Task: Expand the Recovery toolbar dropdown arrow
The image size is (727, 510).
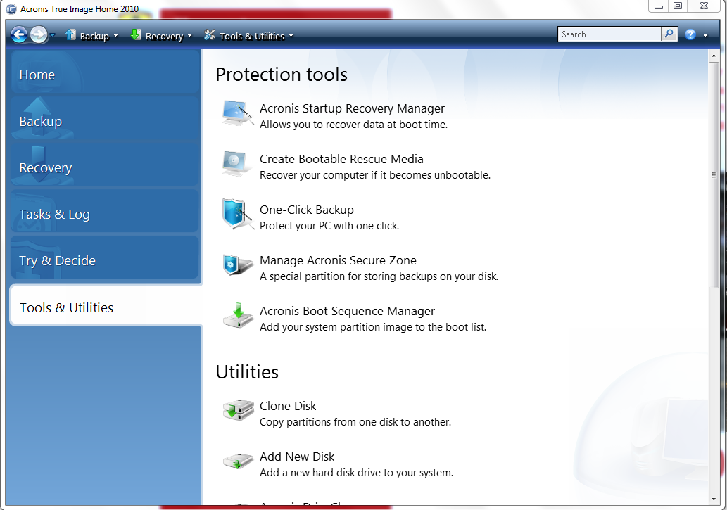Action: click(x=189, y=36)
